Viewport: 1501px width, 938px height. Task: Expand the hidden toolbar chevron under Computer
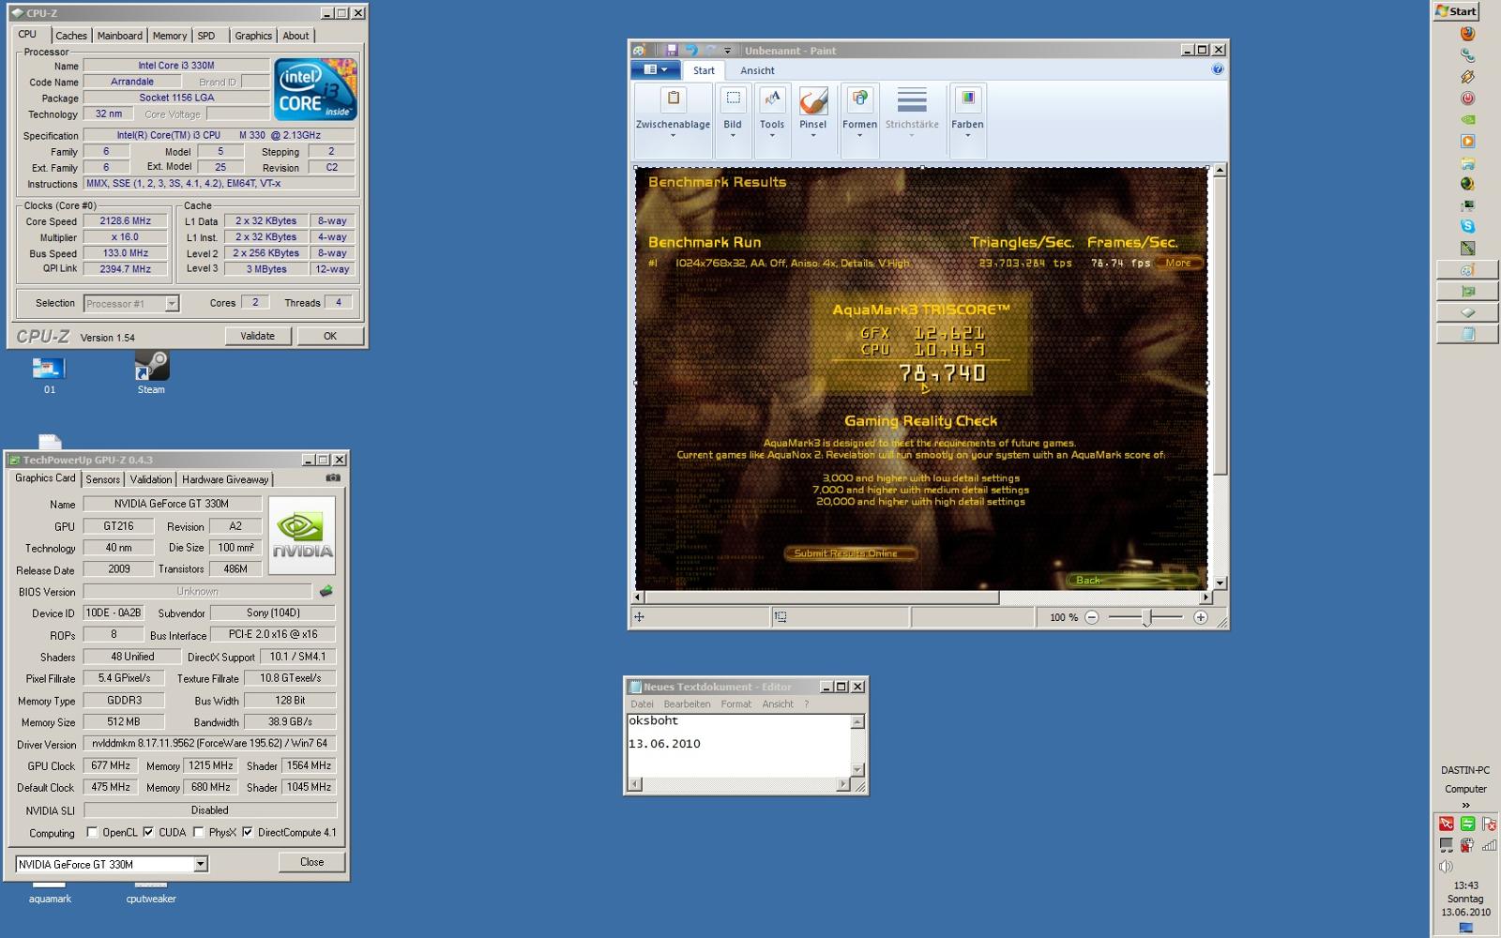[1465, 805]
